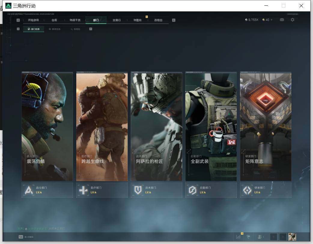Screen dimensions: 313x244
Task: Click the tactical department shield icon
Action: [138, 190]
